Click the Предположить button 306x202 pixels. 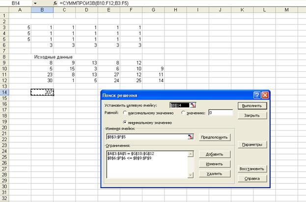(x=215, y=137)
